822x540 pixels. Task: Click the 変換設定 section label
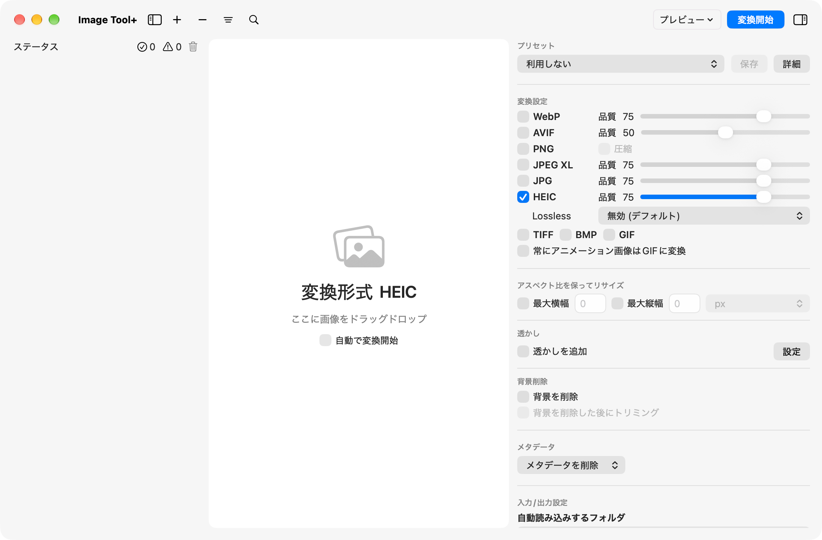point(532,101)
